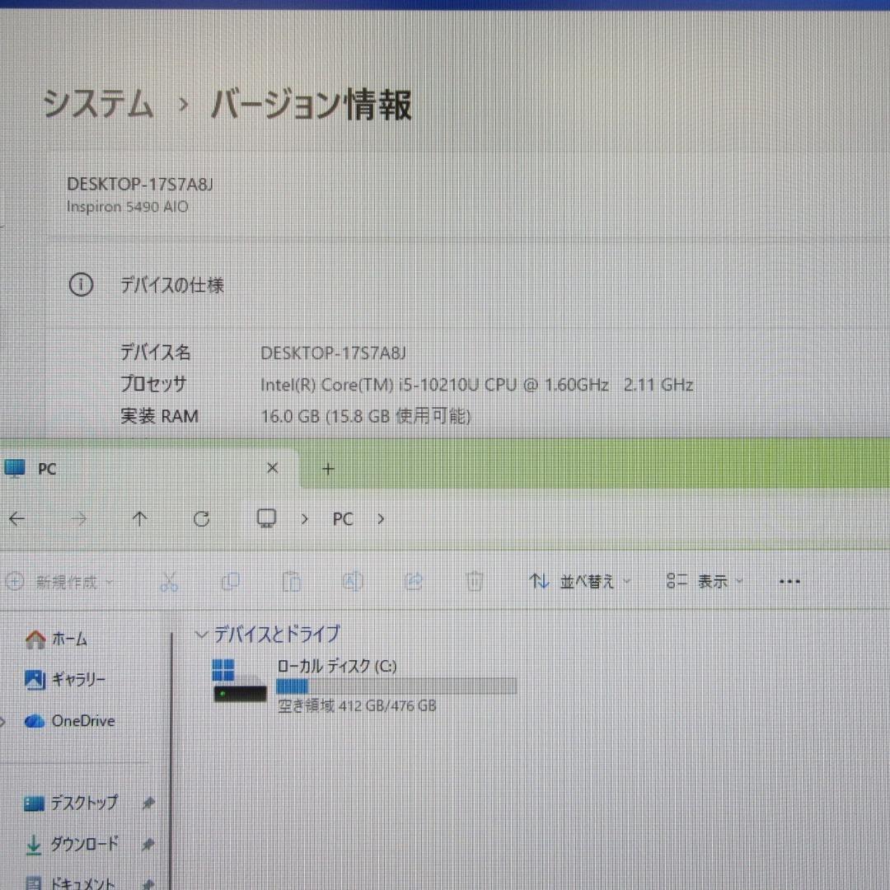Open the 新規作成 new item dropdown
The width and height of the screenshot is (890, 890).
click(59, 582)
